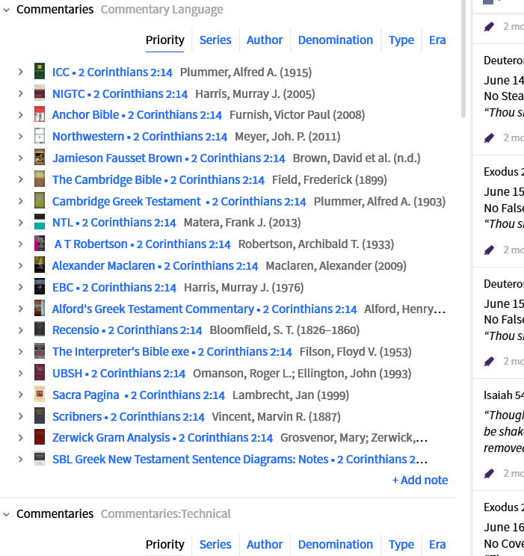Click Alford's Greek Testament cover icon

click(40, 308)
